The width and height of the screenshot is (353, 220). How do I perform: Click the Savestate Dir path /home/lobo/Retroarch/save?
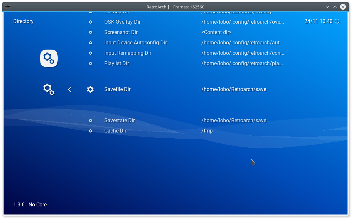point(234,120)
